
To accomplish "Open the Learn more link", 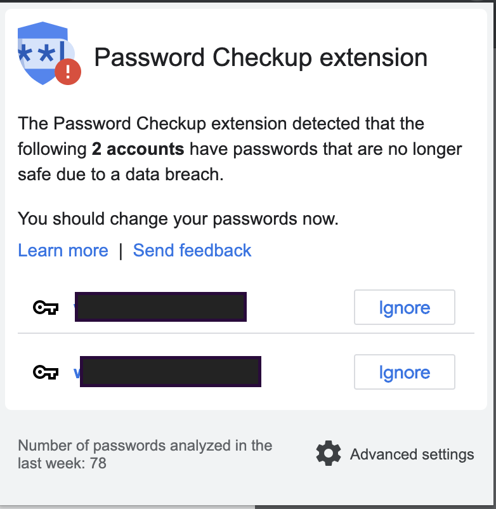I will (63, 251).
